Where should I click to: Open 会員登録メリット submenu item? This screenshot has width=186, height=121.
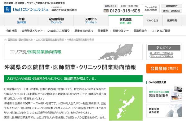[x=32, y=31]
